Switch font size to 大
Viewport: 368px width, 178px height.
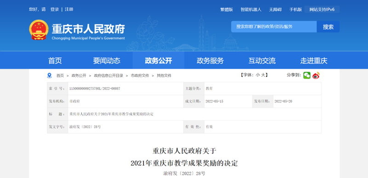[263, 75]
